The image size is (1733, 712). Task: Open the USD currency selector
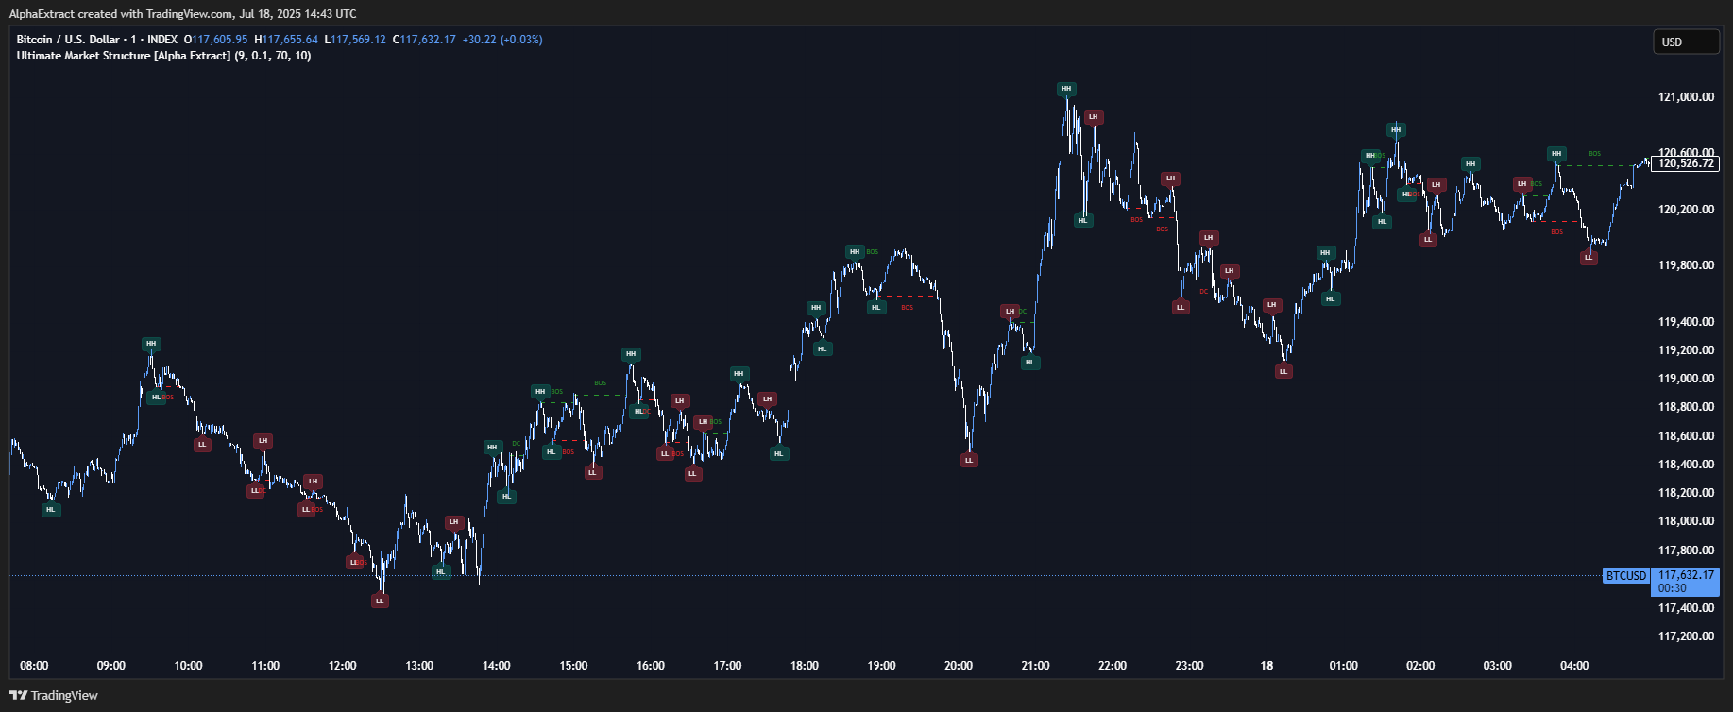(x=1686, y=42)
